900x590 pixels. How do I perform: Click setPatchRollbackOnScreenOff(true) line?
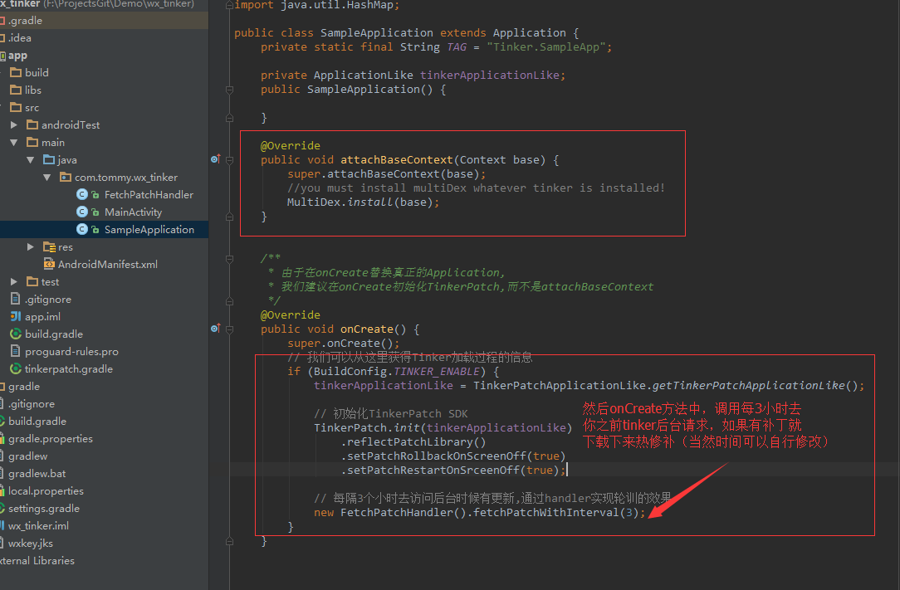click(x=453, y=456)
